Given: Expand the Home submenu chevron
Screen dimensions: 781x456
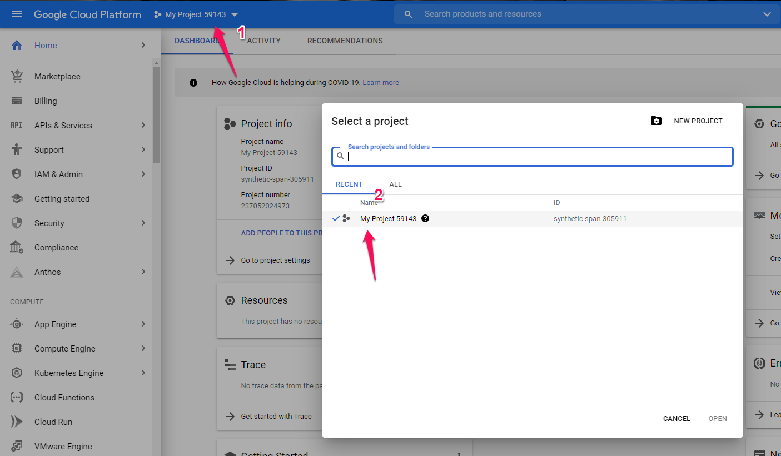Looking at the screenshot, I should (143, 46).
